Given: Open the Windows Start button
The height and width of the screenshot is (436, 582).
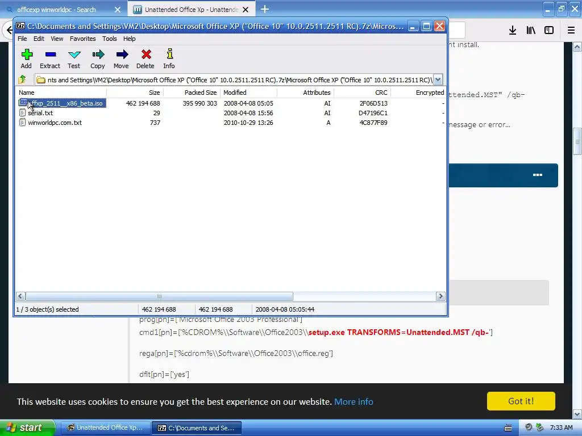Looking at the screenshot, I should point(27,427).
